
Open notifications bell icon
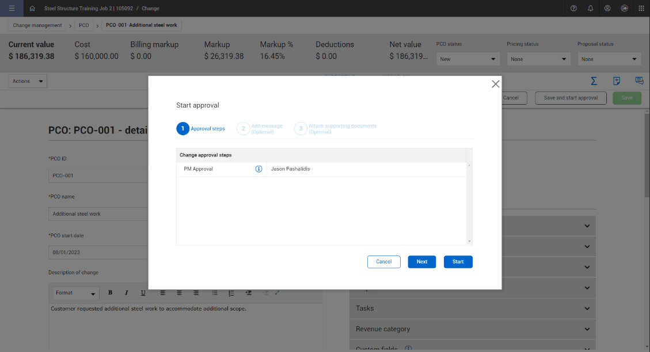pyautogui.click(x=590, y=9)
